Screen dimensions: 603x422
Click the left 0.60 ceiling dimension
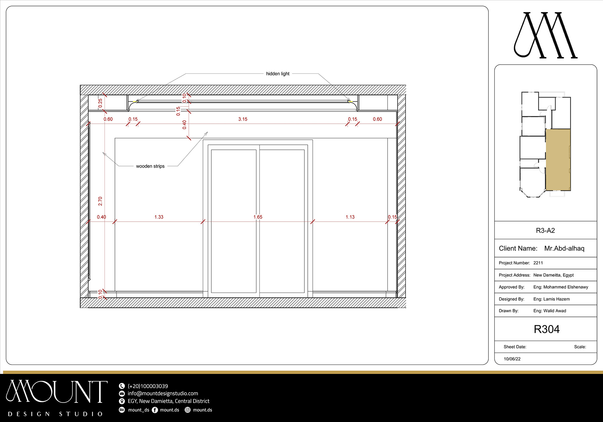click(108, 119)
